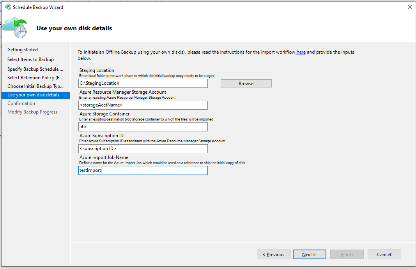Click the Schedule Backup Wizard title bar icon
The image size is (416, 269).
[x=7, y=7]
